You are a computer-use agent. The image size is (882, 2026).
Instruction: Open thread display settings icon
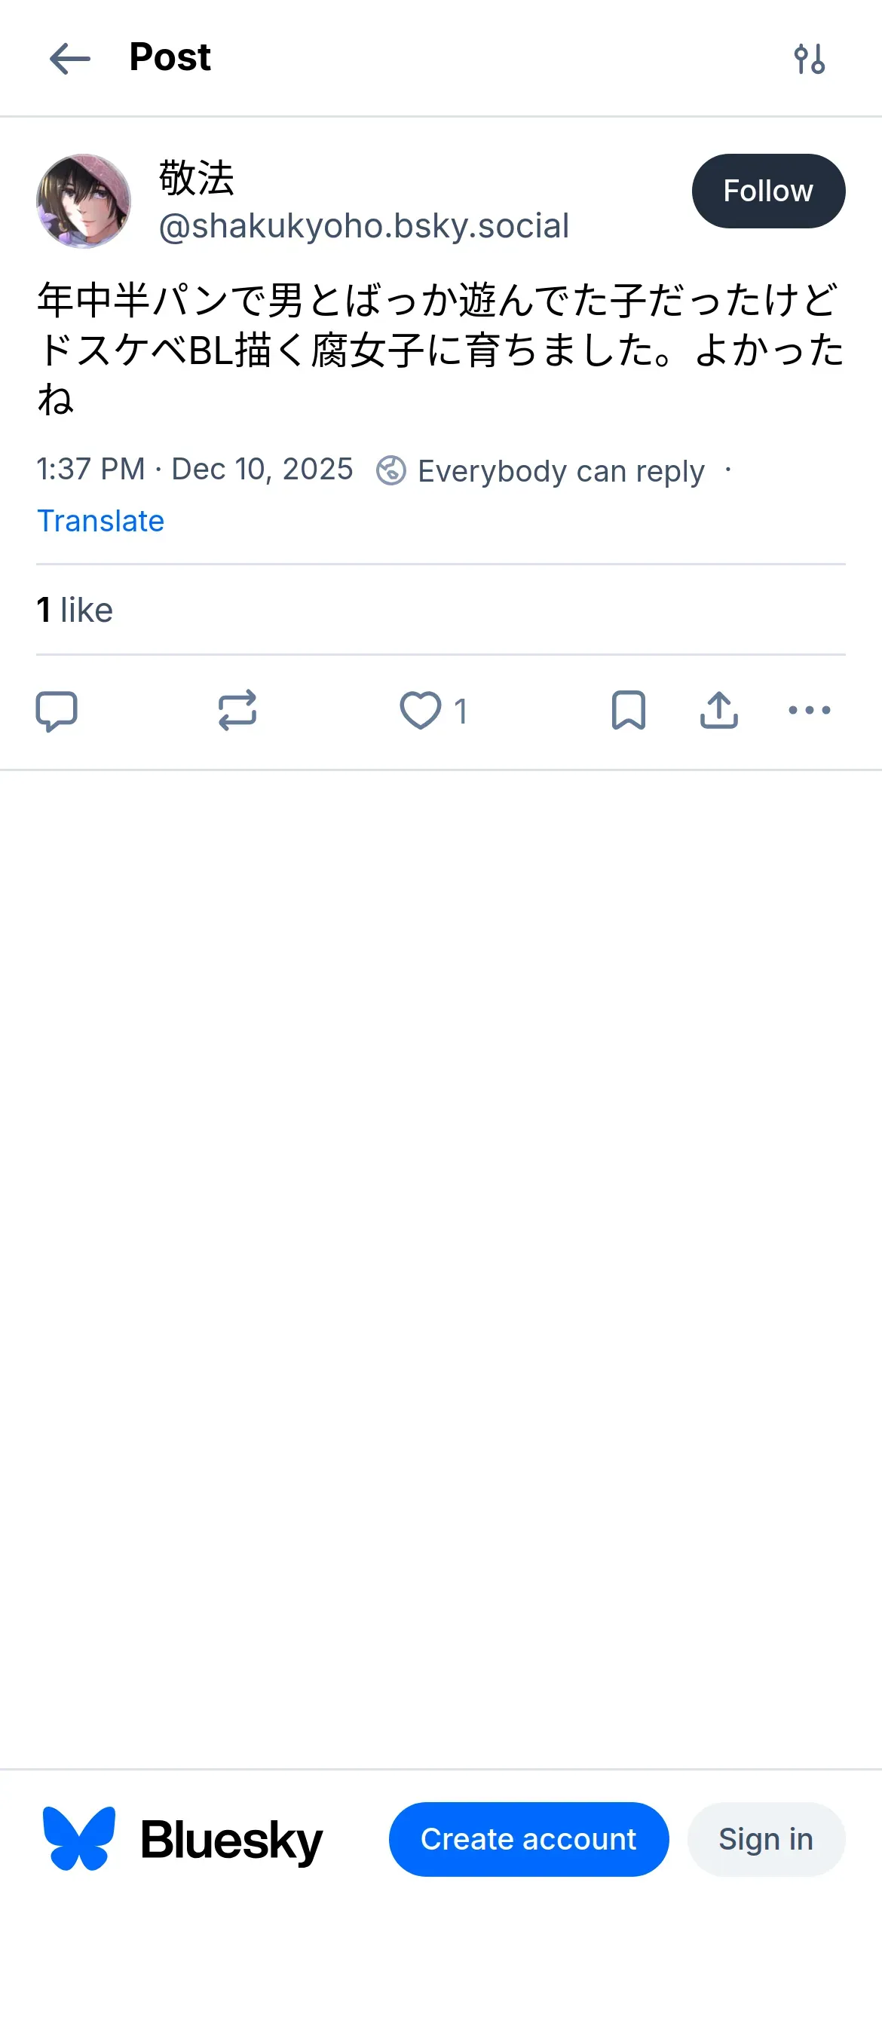pyautogui.click(x=809, y=59)
